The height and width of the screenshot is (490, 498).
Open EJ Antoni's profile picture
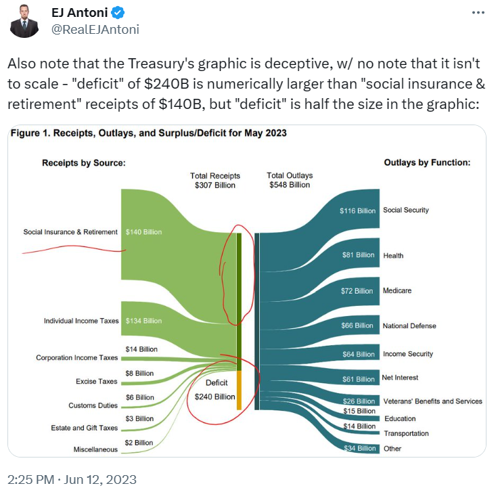coord(24,21)
